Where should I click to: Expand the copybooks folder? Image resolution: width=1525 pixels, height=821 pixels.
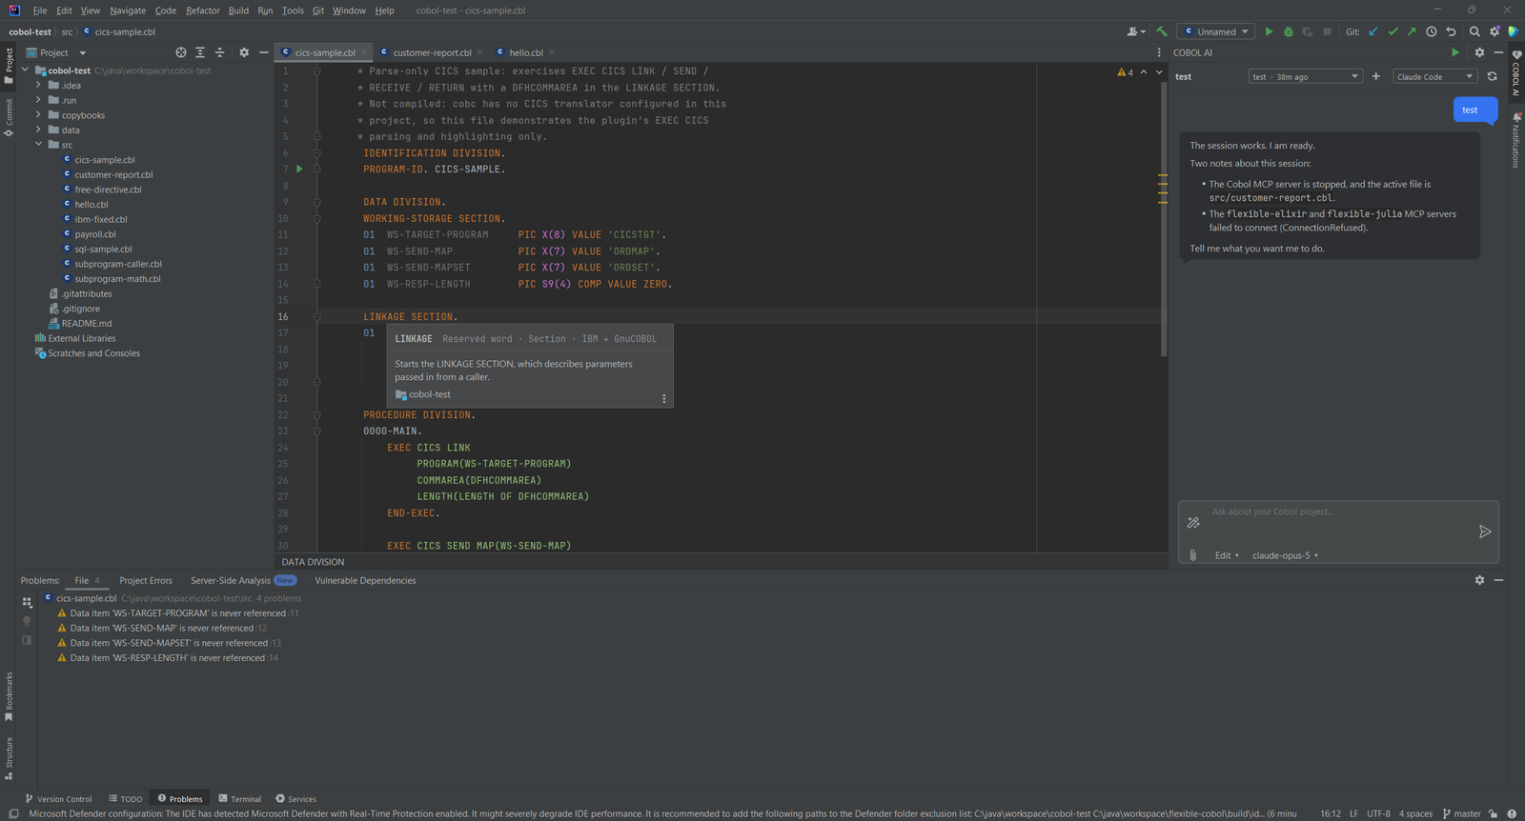click(x=38, y=115)
